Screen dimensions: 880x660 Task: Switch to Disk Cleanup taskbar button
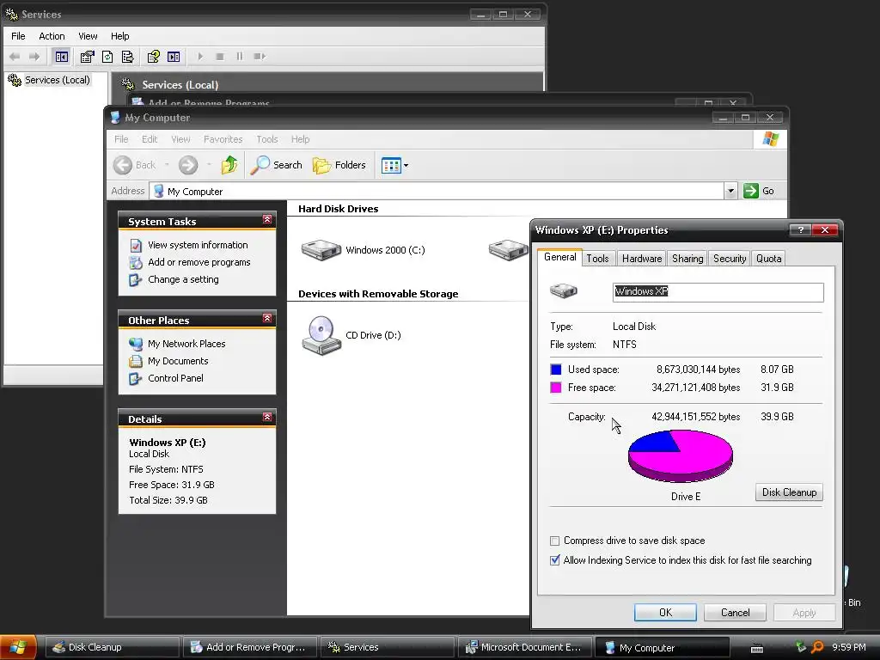tap(112, 647)
